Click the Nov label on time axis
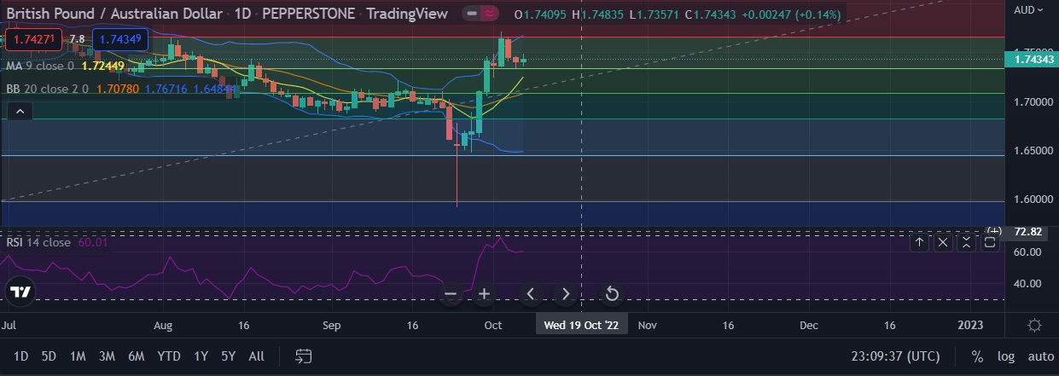The width and height of the screenshot is (1059, 376). coord(647,325)
